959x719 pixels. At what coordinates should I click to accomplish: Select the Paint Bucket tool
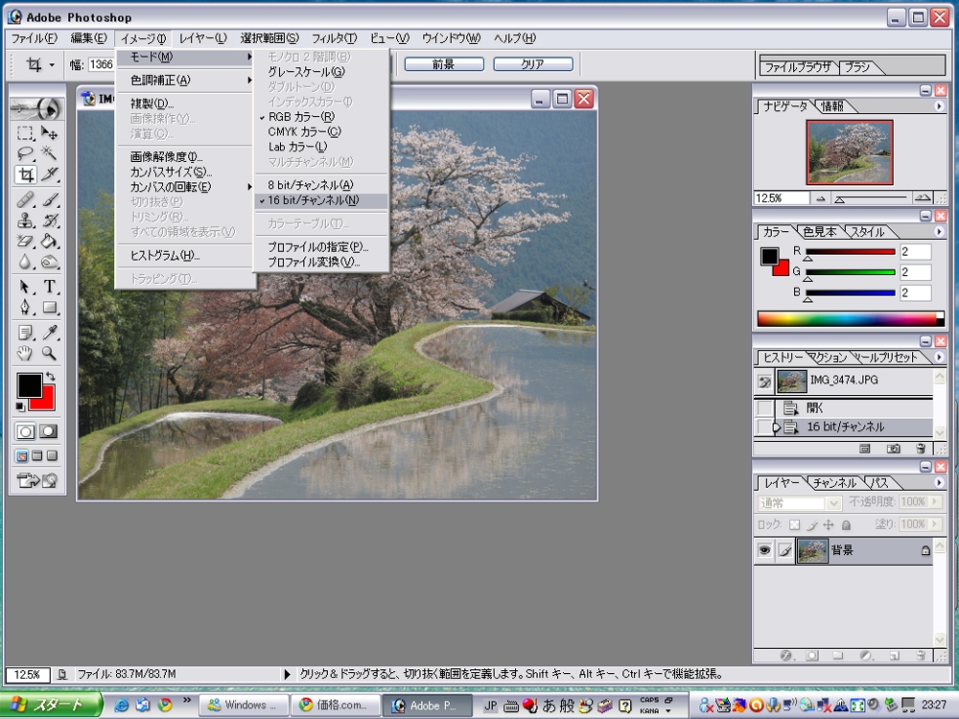pos(49,242)
